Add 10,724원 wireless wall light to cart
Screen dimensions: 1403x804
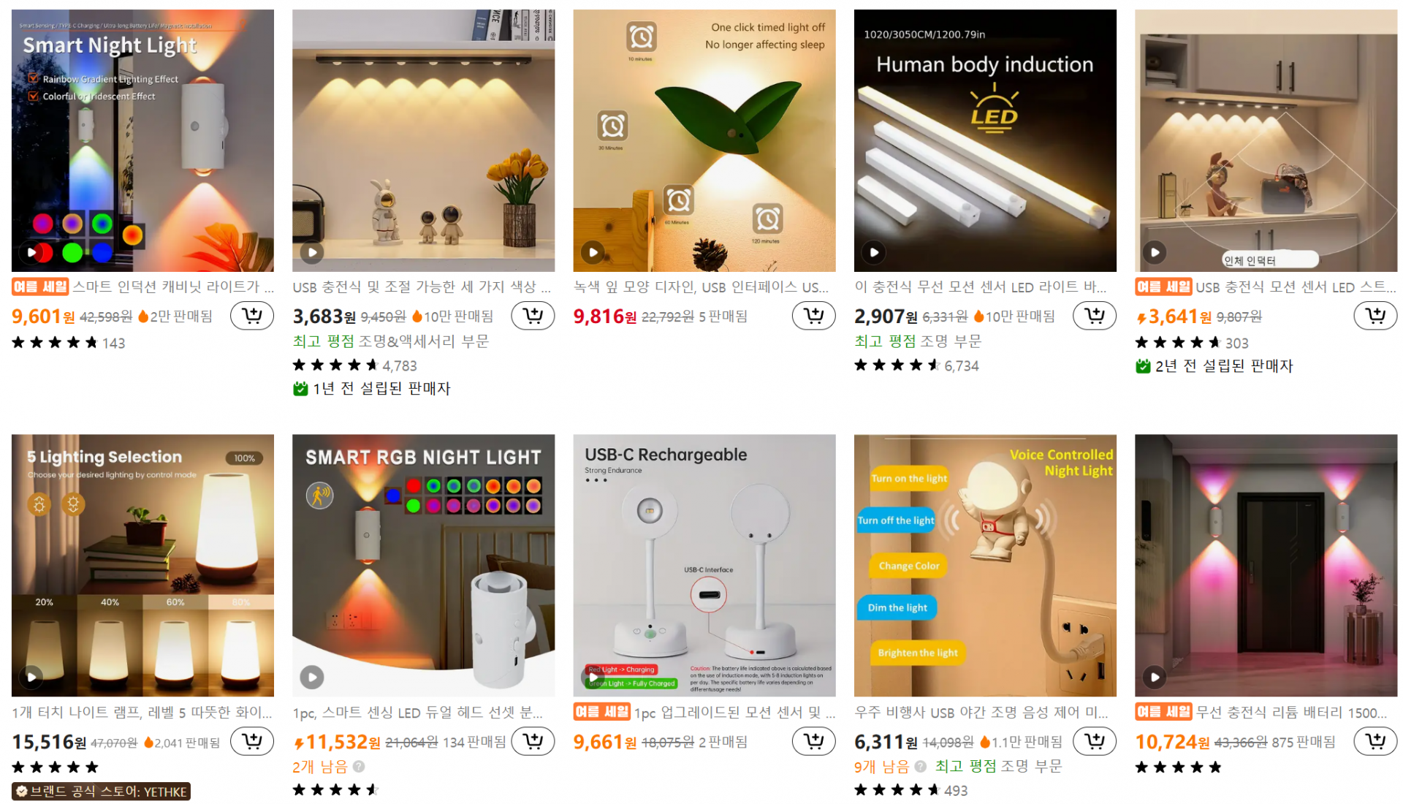click(1375, 741)
